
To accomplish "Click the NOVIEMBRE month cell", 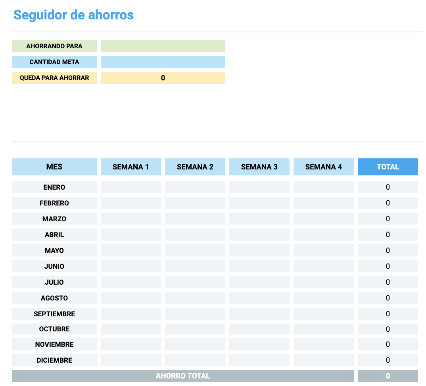I will 54,344.
